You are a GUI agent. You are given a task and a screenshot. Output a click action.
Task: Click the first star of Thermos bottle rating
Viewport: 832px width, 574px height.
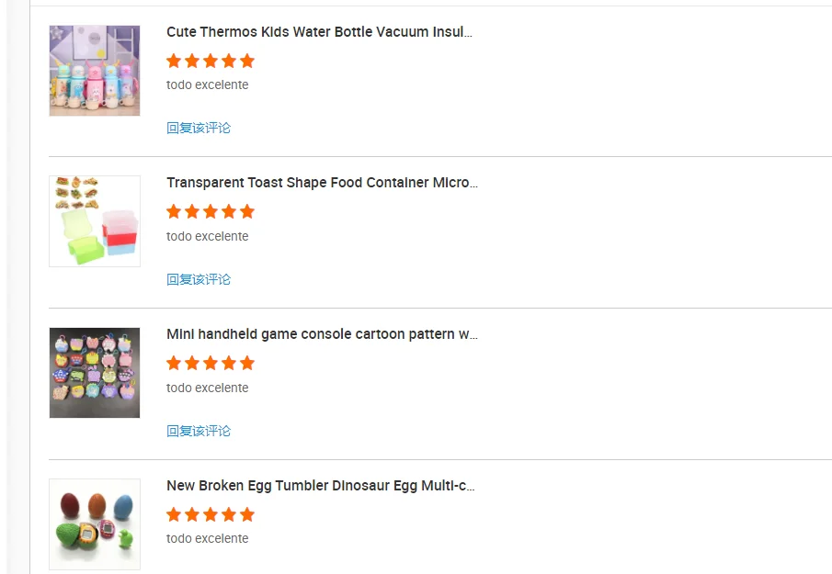pos(174,62)
